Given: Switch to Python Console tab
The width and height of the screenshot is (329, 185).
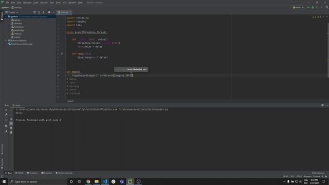Looking at the screenshot, I should pos(64,173).
